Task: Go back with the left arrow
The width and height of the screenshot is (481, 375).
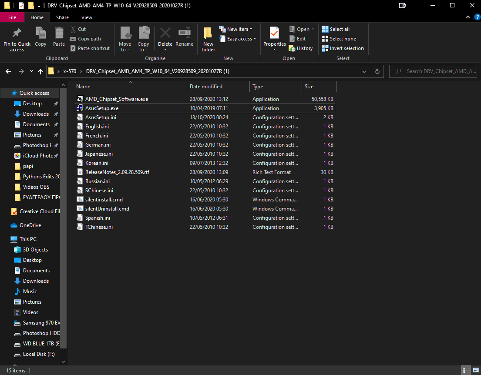Action: tap(8, 71)
